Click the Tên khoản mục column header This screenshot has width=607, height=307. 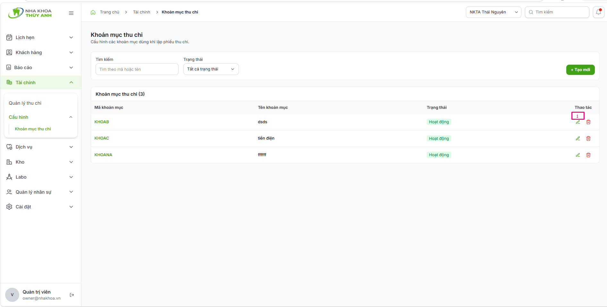point(273,108)
